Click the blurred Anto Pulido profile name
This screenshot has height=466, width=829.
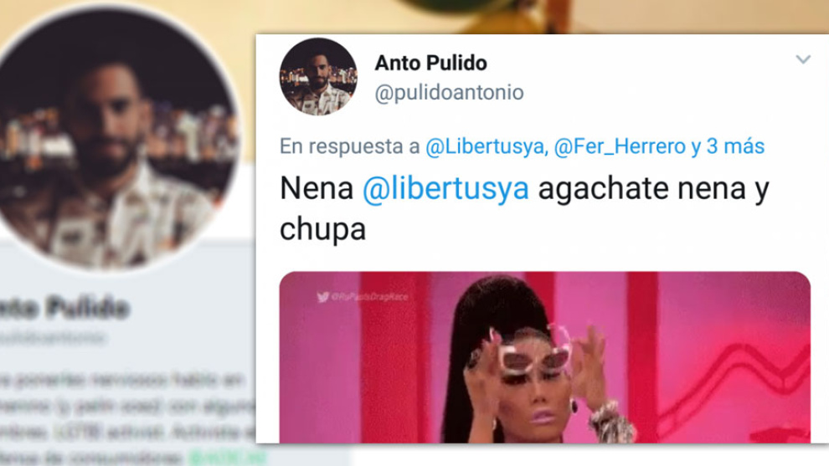coord(64,308)
